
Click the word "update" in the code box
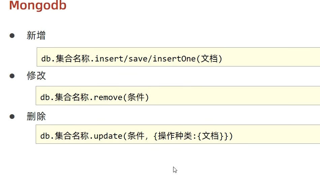pos(108,136)
